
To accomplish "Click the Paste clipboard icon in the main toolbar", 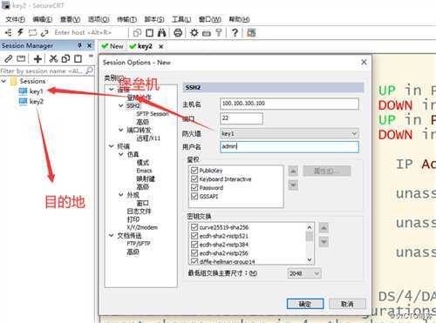I will 149,33.
